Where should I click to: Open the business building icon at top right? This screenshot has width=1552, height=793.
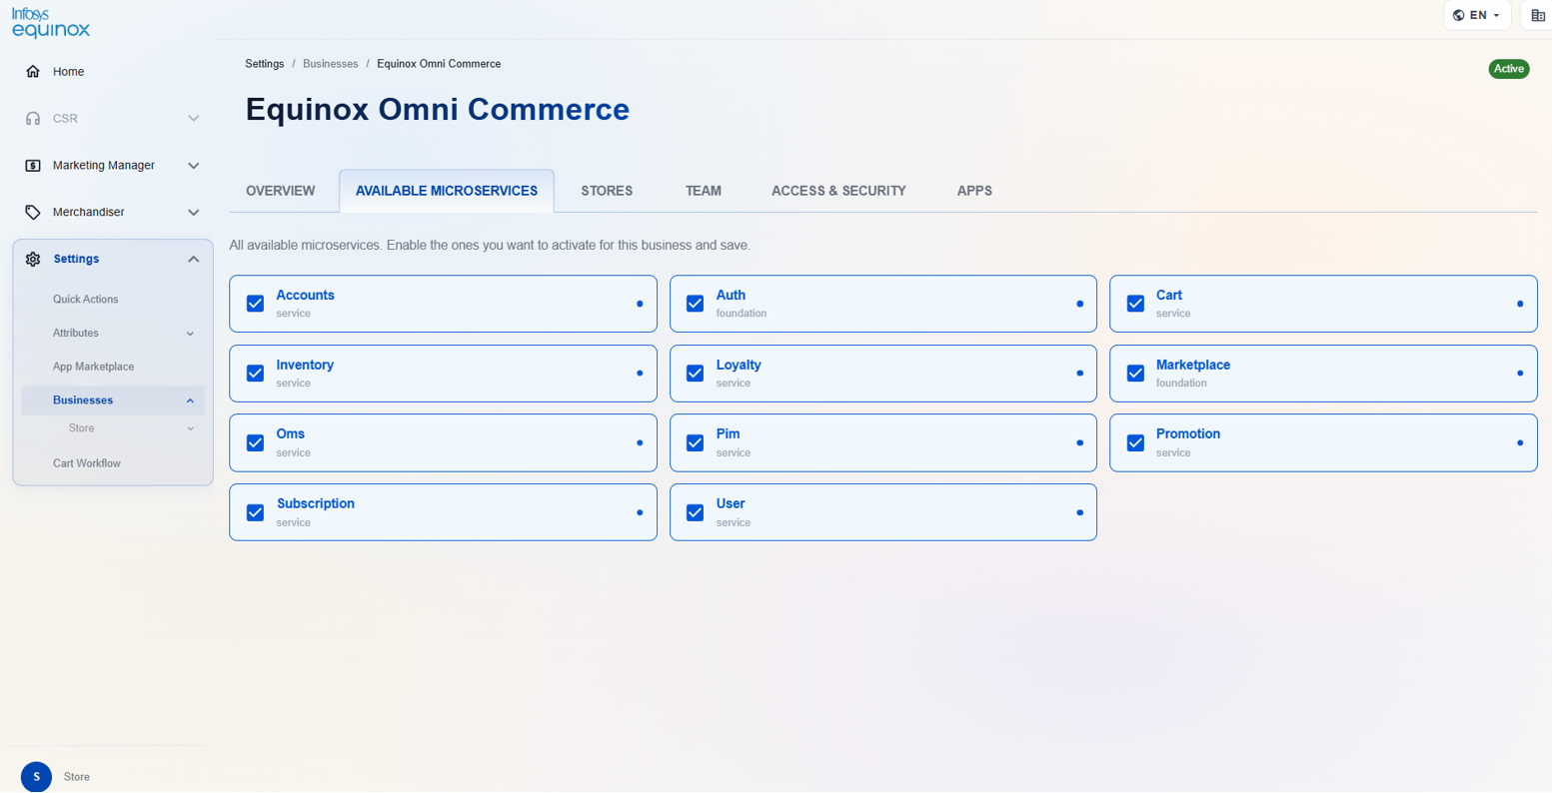1538,15
